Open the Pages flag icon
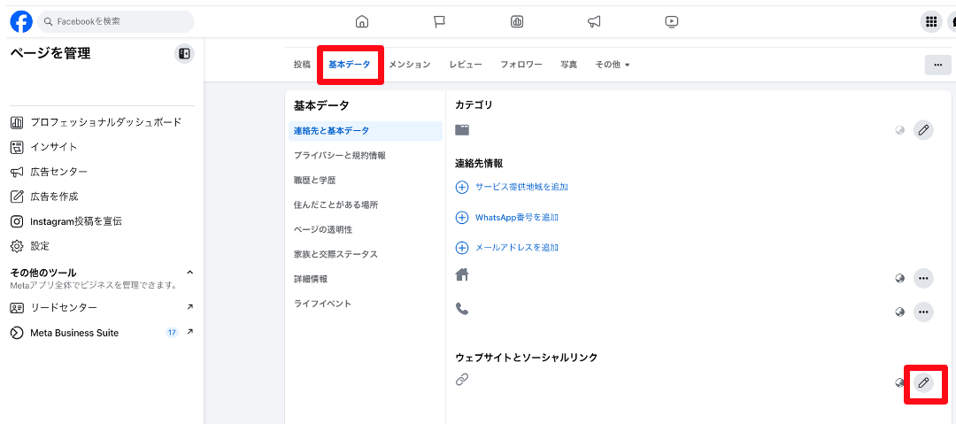This screenshot has width=956, height=424. pos(440,22)
